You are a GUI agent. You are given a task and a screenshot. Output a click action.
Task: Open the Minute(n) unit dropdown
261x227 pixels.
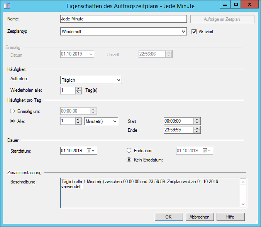[101, 121]
